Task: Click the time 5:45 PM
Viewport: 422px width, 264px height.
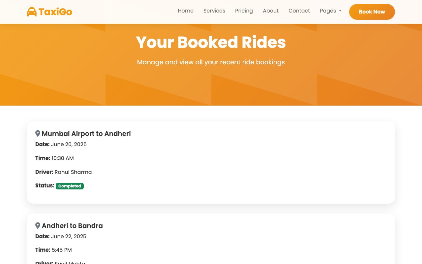Action: 62,250
